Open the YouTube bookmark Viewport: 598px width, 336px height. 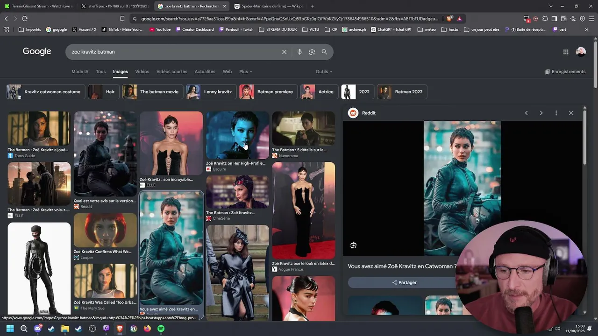click(x=160, y=29)
